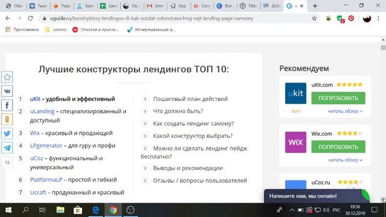Click the browser forward arrow
386x217 pixels.
pyautogui.click(x=19, y=18)
